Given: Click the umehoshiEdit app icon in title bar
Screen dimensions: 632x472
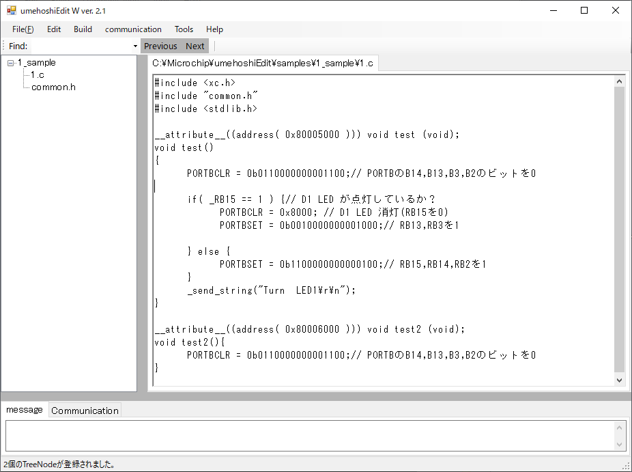Looking at the screenshot, I should [x=11, y=10].
